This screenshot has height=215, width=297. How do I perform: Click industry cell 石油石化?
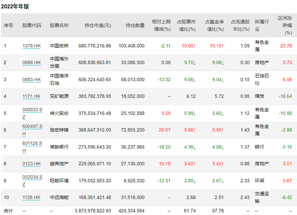262,79
